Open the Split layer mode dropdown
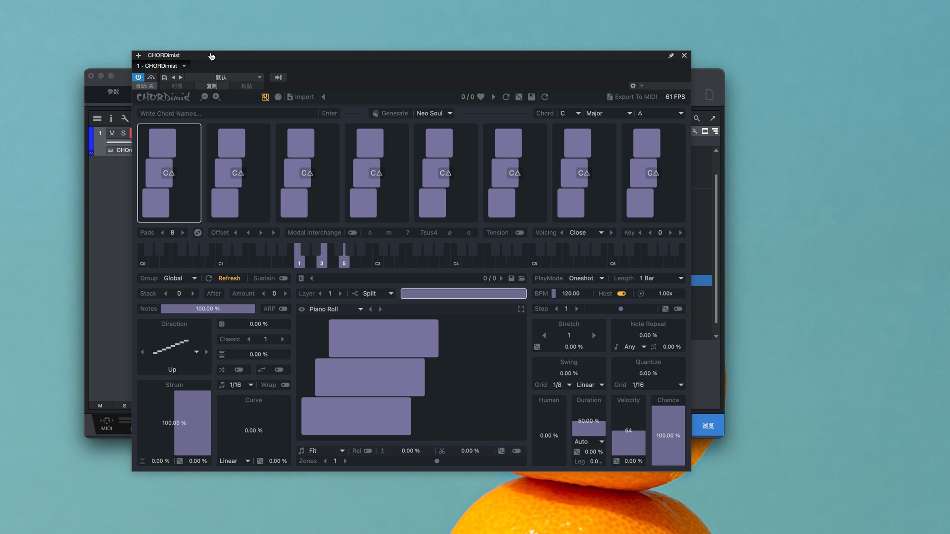 [378, 293]
